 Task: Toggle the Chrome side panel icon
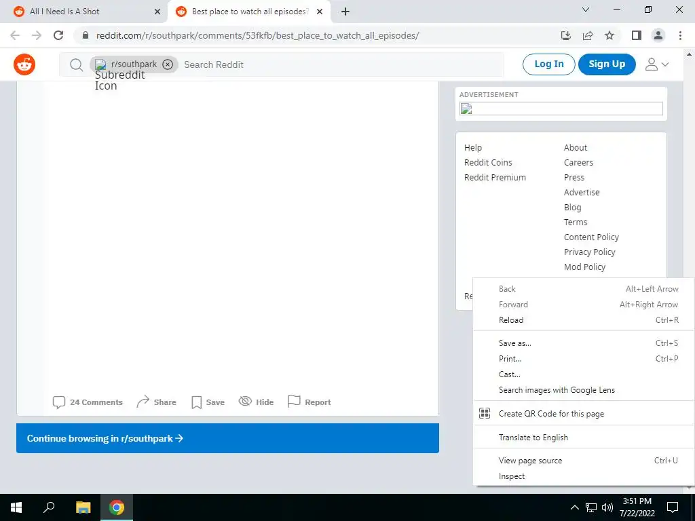[x=637, y=35]
